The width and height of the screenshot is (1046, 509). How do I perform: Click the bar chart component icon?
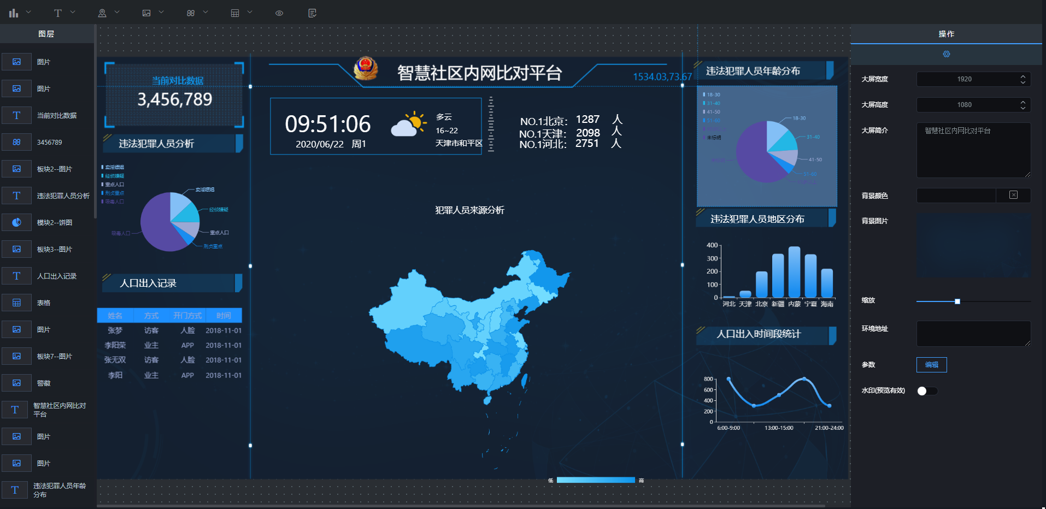tap(14, 13)
